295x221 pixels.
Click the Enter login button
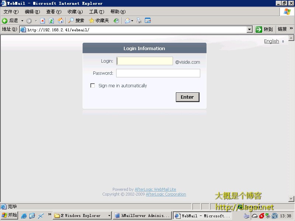pos(188,97)
